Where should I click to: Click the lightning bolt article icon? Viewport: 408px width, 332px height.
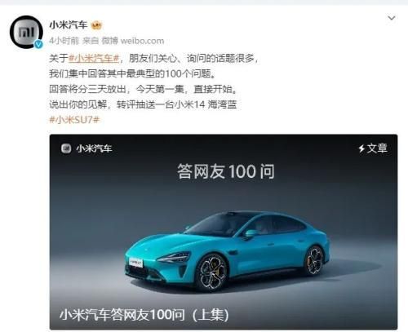361,148
